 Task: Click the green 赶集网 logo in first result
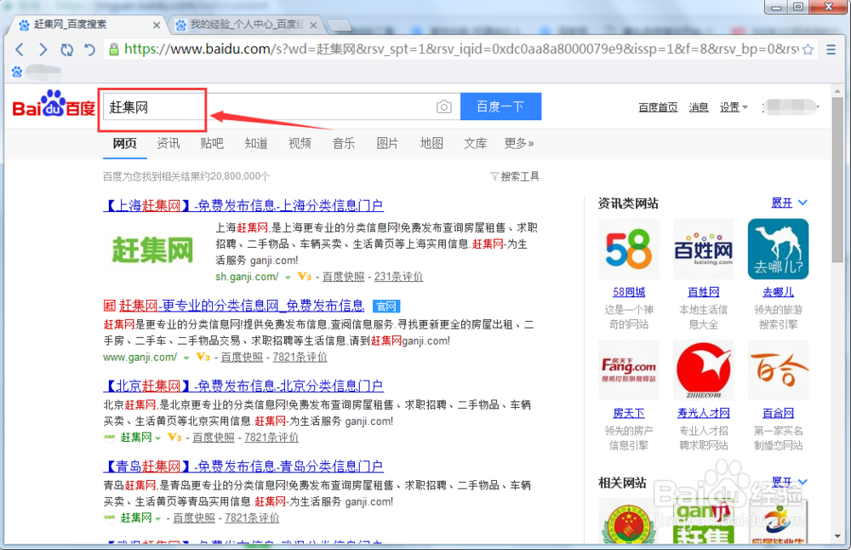pyautogui.click(x=152, y=250)
